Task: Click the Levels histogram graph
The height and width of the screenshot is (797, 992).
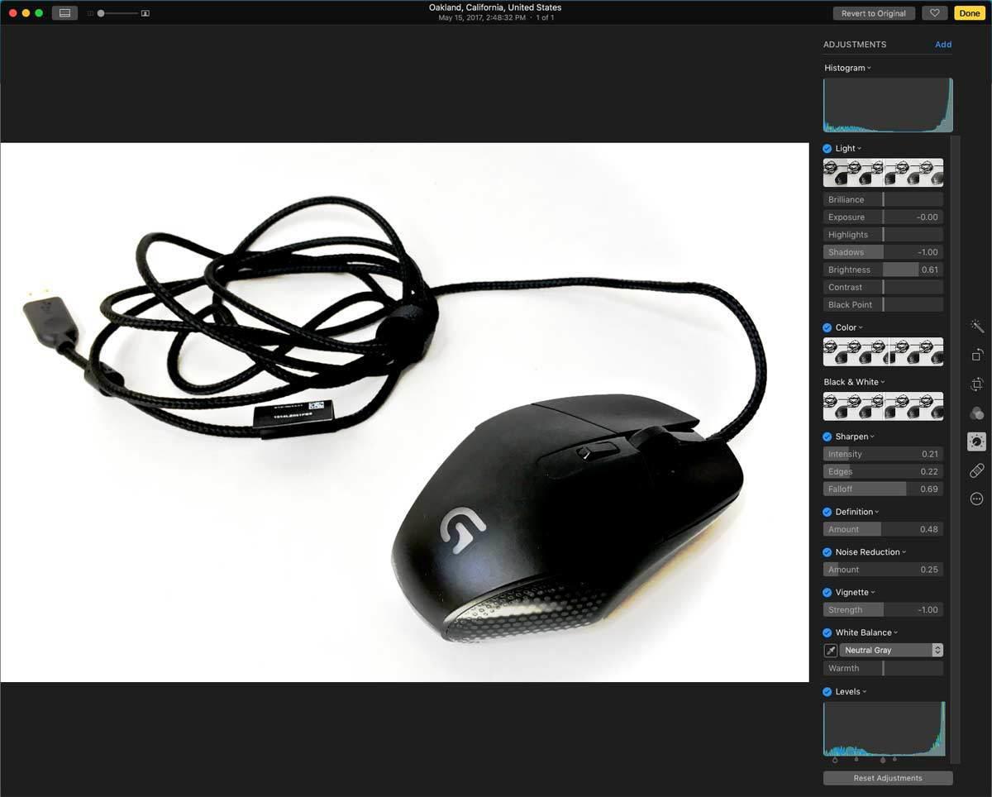Action: point(884,729)
